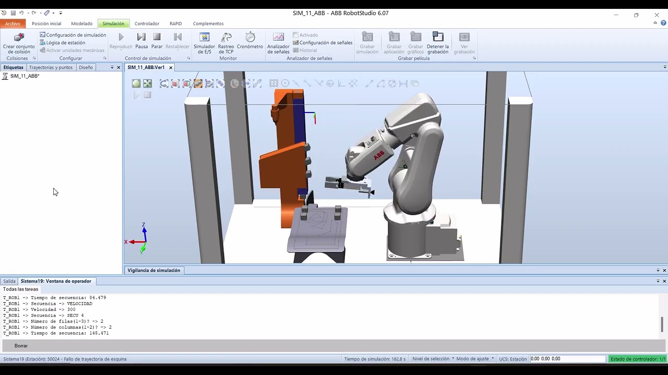
Task: Close the left Etiquetas panel
Action: (118, 67)
